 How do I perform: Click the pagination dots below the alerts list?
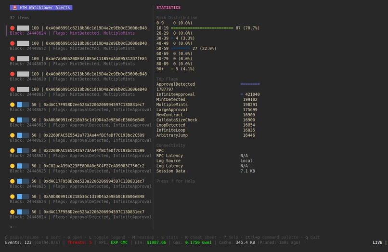[x=13, y=227]
